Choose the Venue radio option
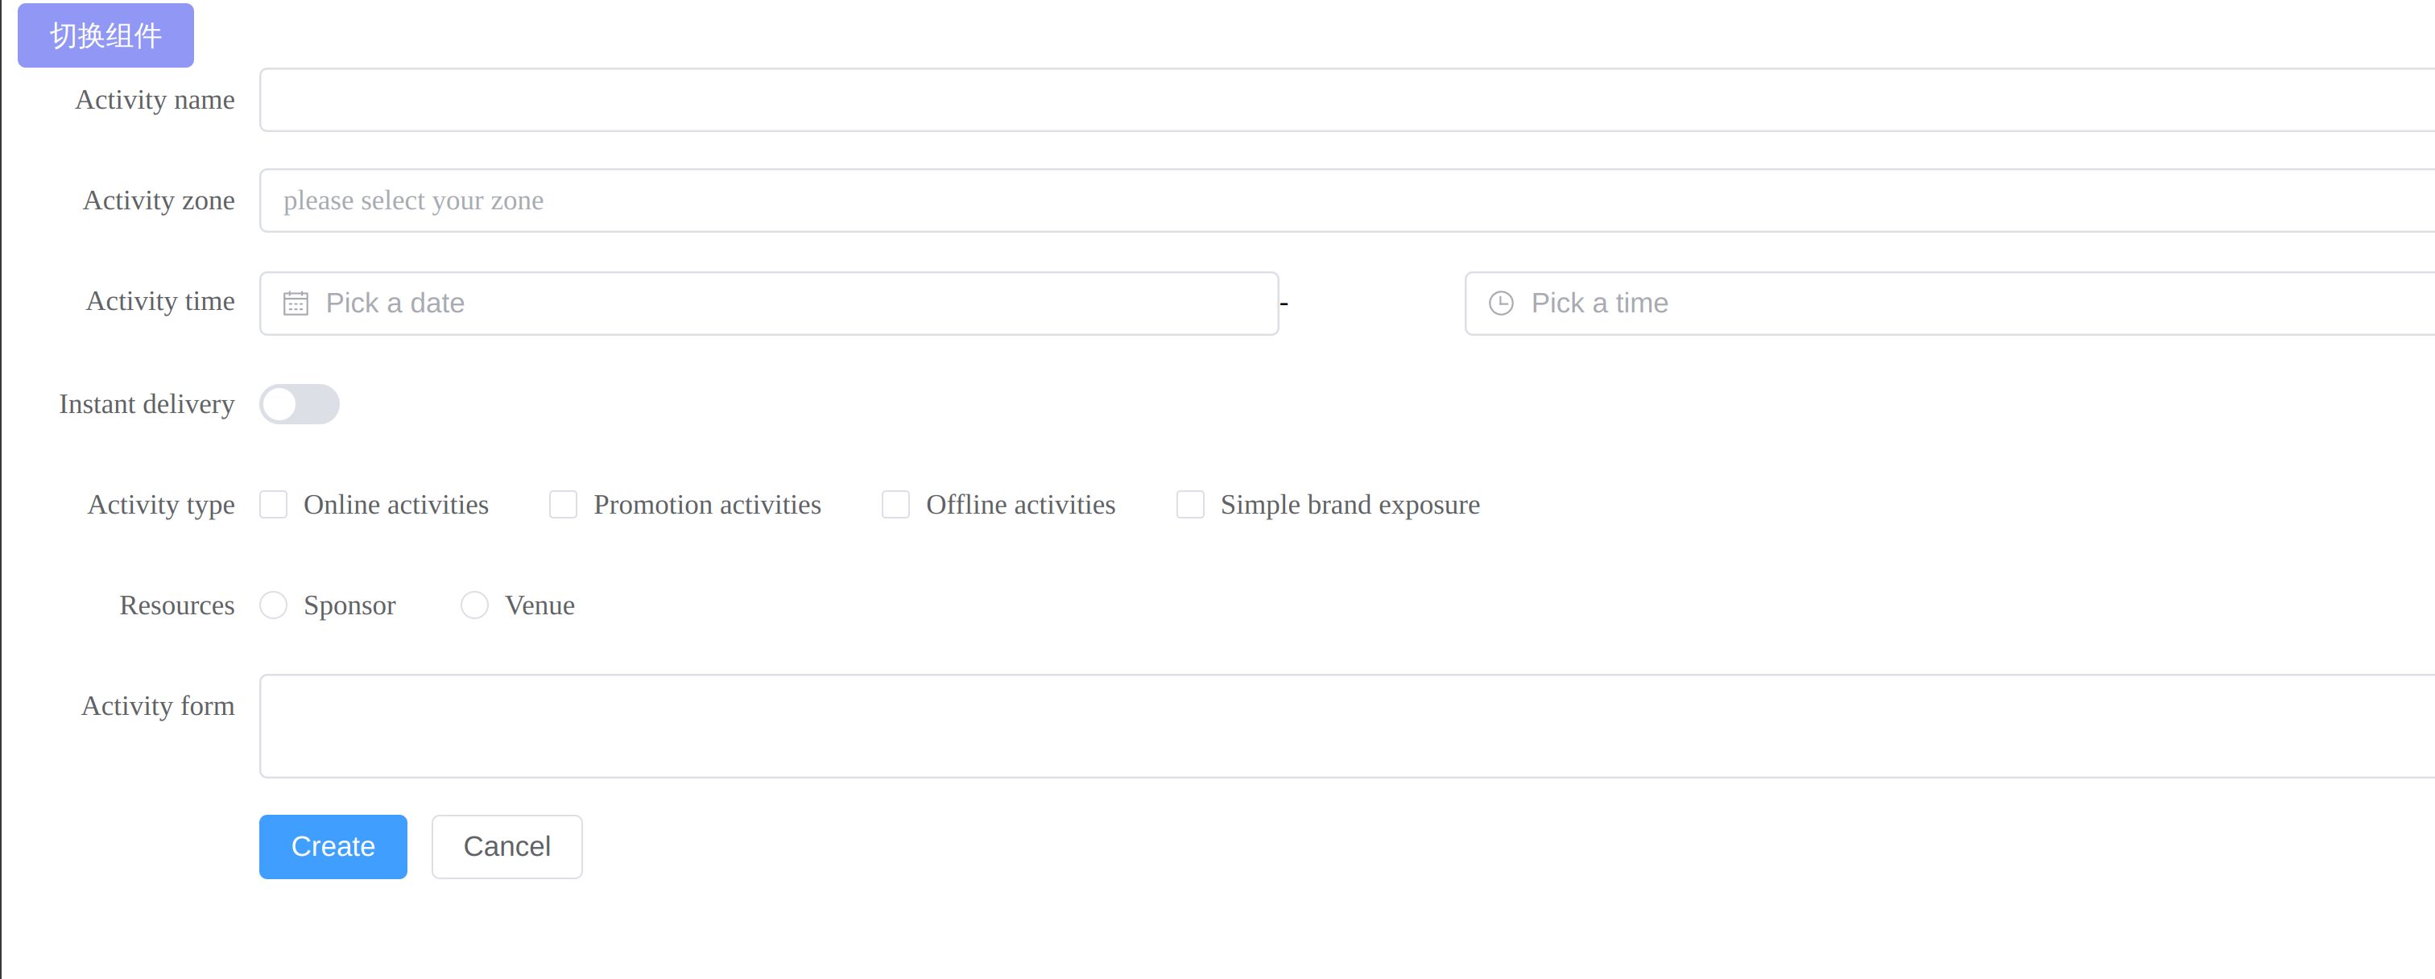Image resolution: width=2435 pixels, height=979 pixels. pyautogui.click(x=474, y=605)
